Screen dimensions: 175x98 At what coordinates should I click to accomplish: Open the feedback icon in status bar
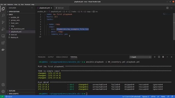point(168,97)
